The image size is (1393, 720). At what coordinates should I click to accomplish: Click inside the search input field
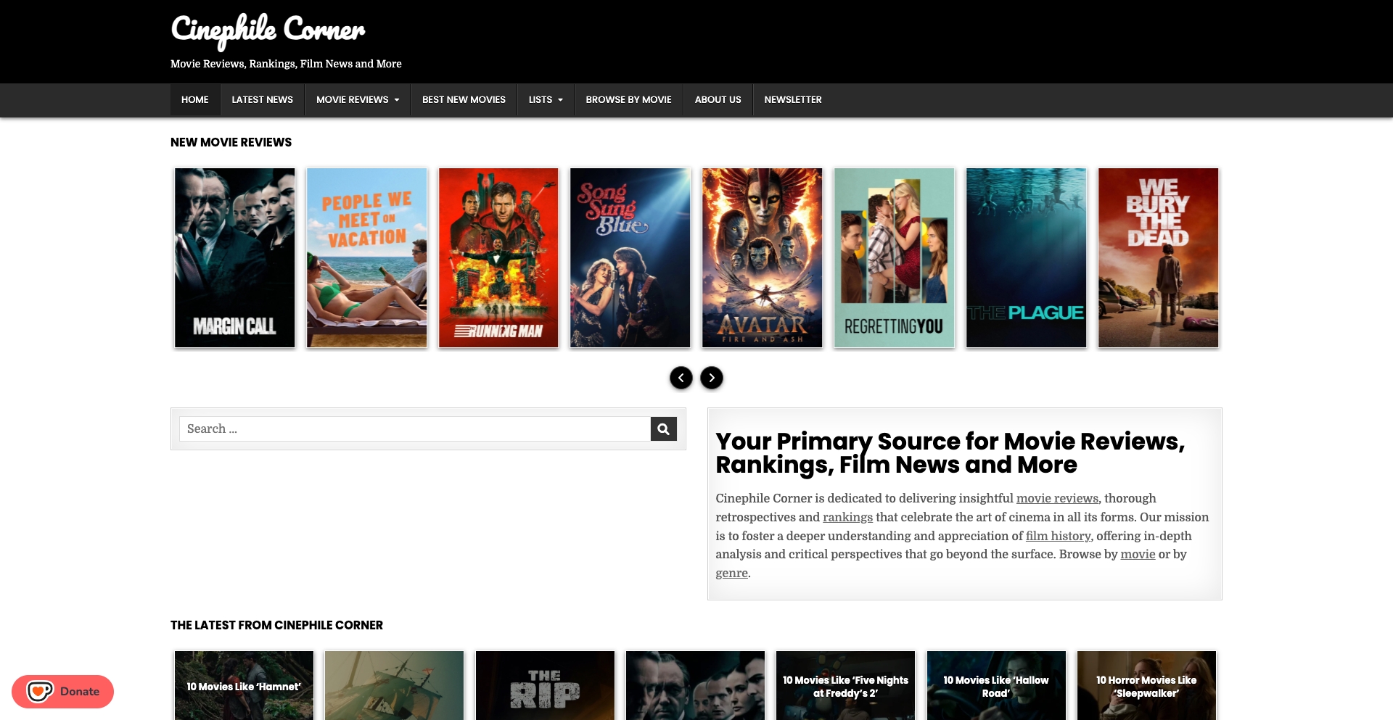(414, 429)
